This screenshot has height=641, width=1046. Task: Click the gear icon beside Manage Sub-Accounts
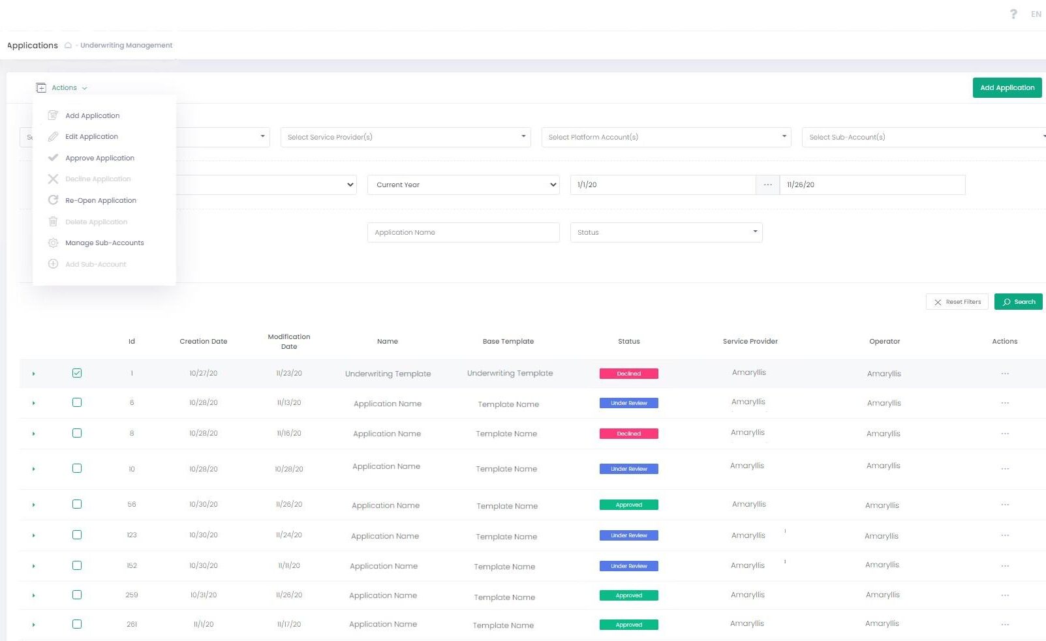[x=54, y=243]
